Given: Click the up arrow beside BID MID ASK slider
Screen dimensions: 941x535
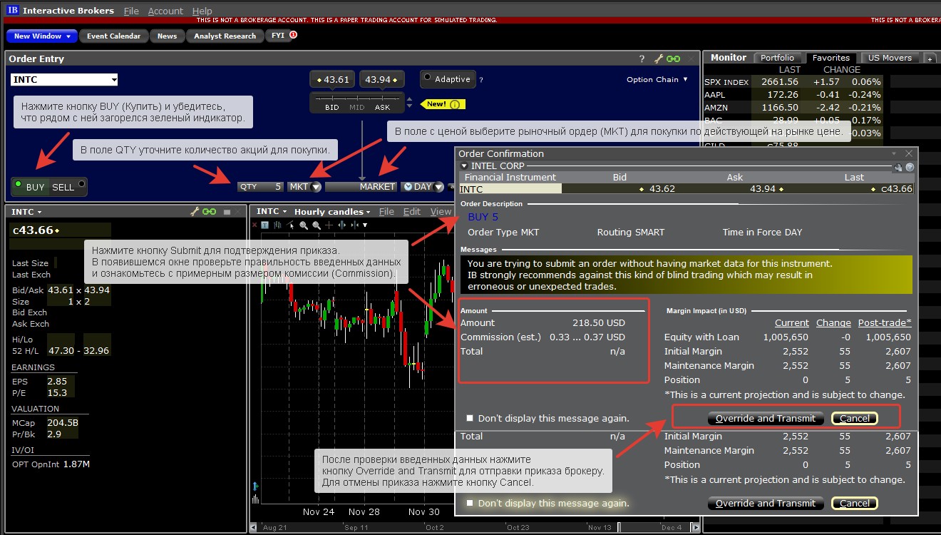Looking at the screenshot, I should coord(409,99).
